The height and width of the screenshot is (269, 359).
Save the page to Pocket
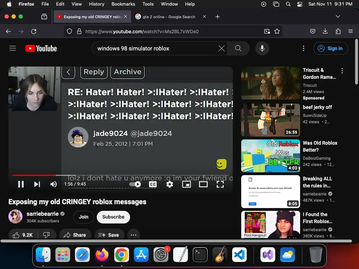point(313,31)
